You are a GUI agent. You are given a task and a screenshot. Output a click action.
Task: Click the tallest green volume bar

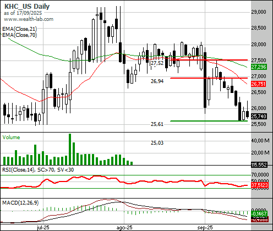(x=70, y=149)
